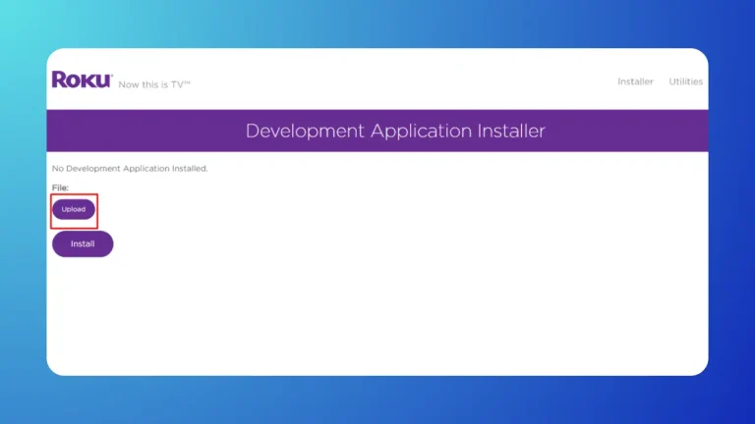Click the Upload file button

coord(74,210)
